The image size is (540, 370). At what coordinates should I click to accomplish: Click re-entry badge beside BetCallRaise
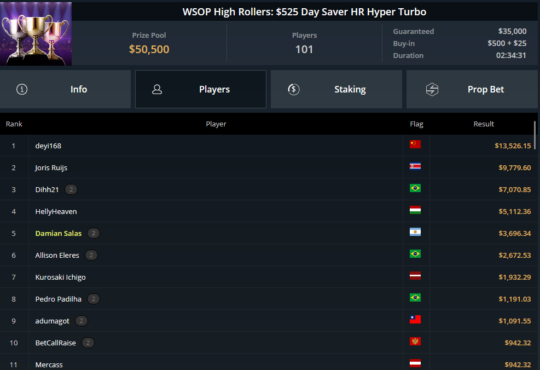tap(88, 343)
